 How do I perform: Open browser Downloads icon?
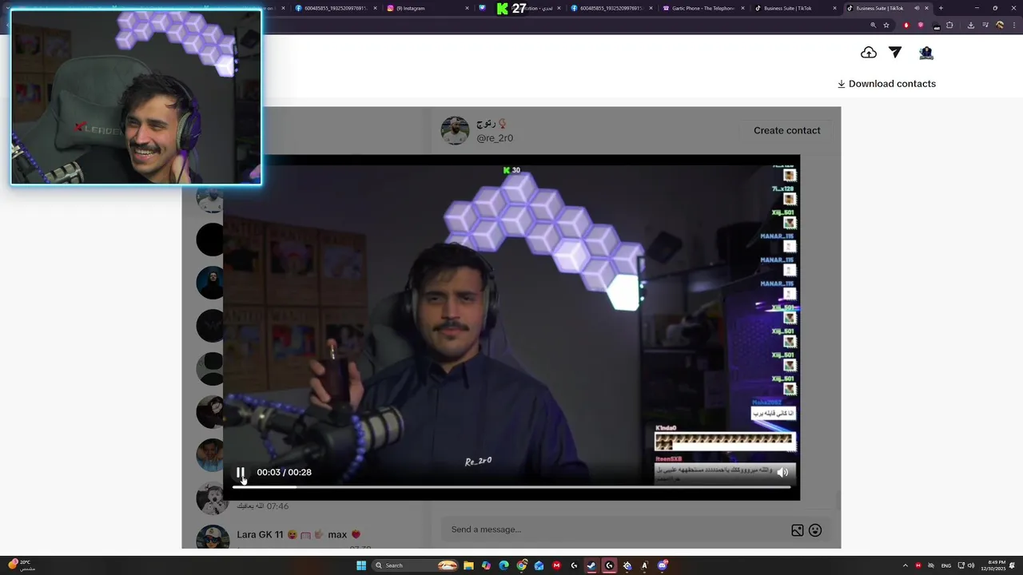970,25
